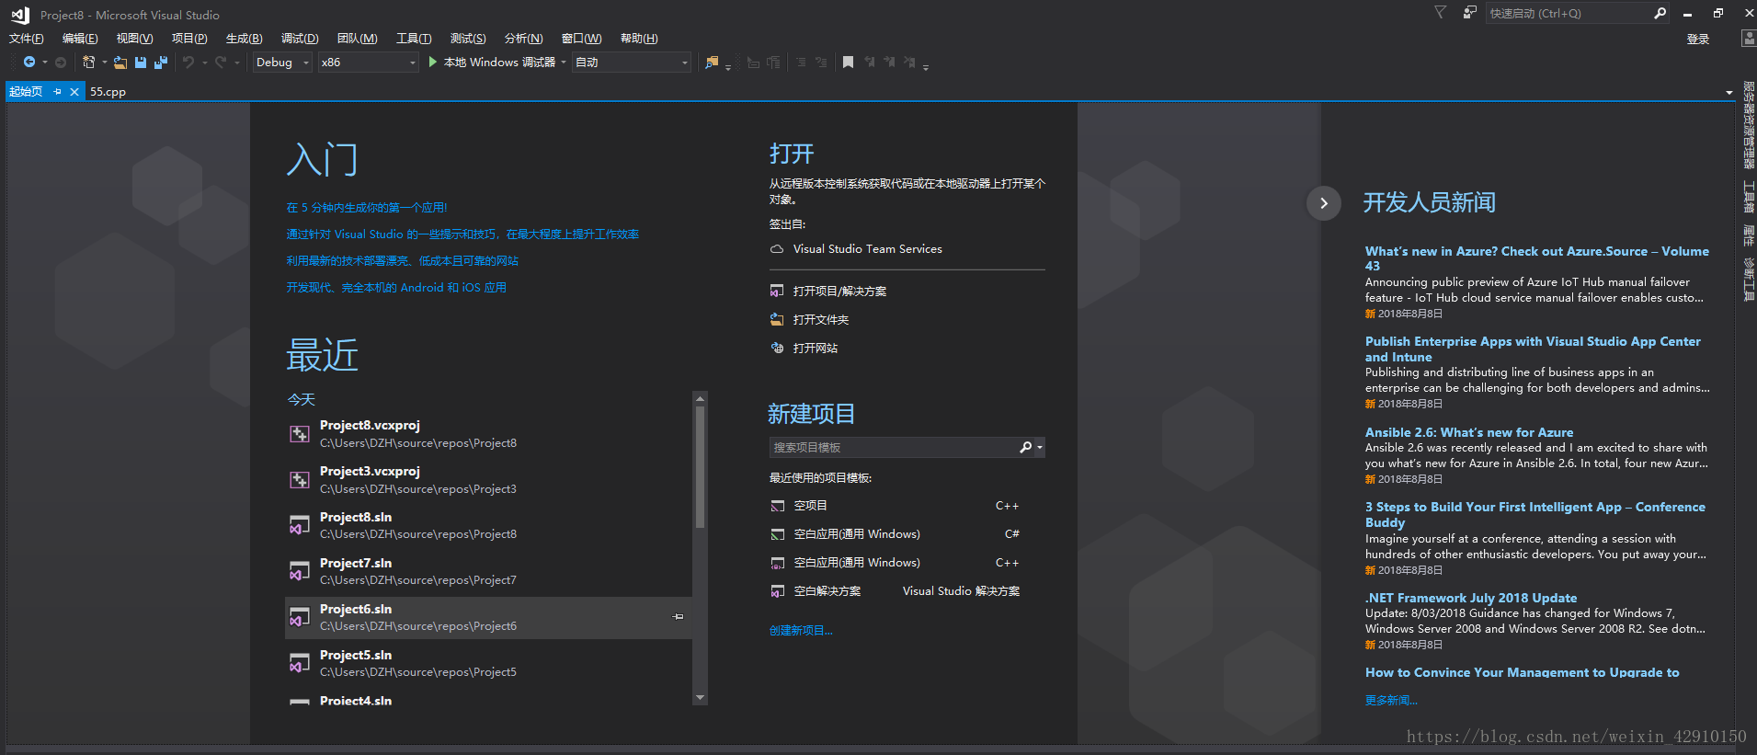Collapse the 开发人员新闻 panel with chevron
The width and height of the screenshot is (1757, 755).
(1323, 203)
